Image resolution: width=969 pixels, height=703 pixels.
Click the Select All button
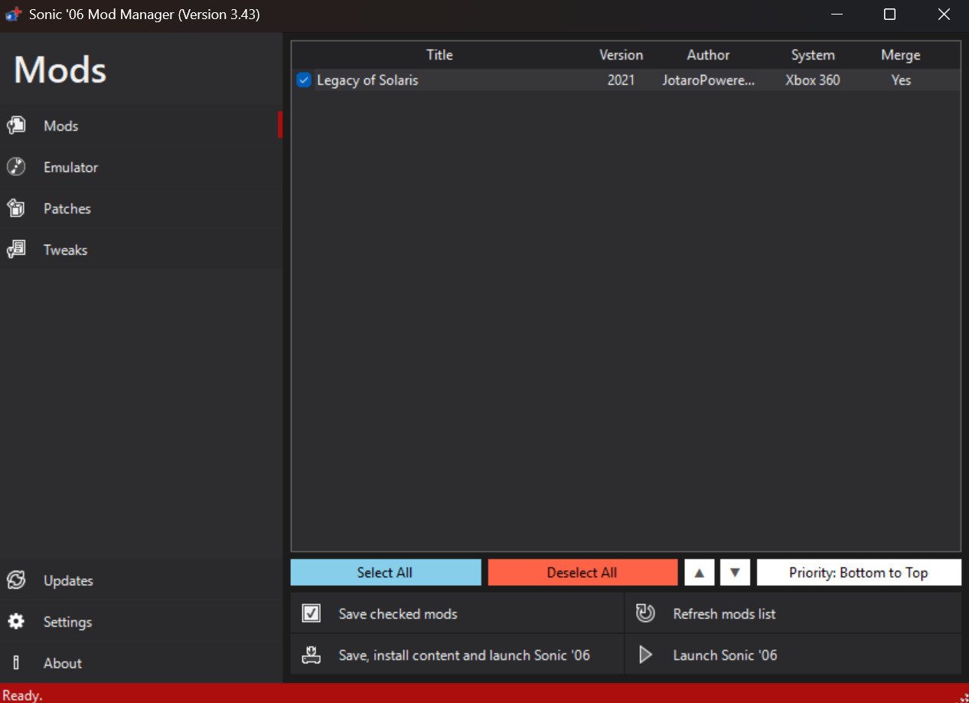tap(385, 571)
